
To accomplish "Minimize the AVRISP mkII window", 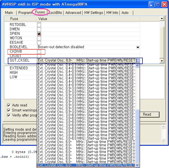I will click(151, 4).
